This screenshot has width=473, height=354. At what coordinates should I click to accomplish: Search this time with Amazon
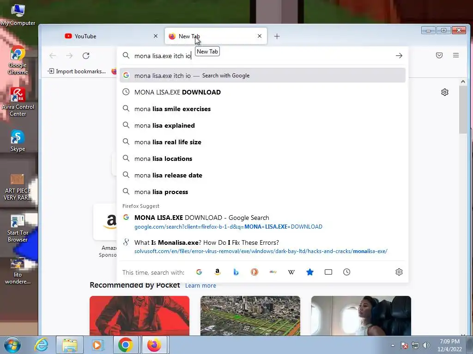pyautogui.click(x=217, y=272)
